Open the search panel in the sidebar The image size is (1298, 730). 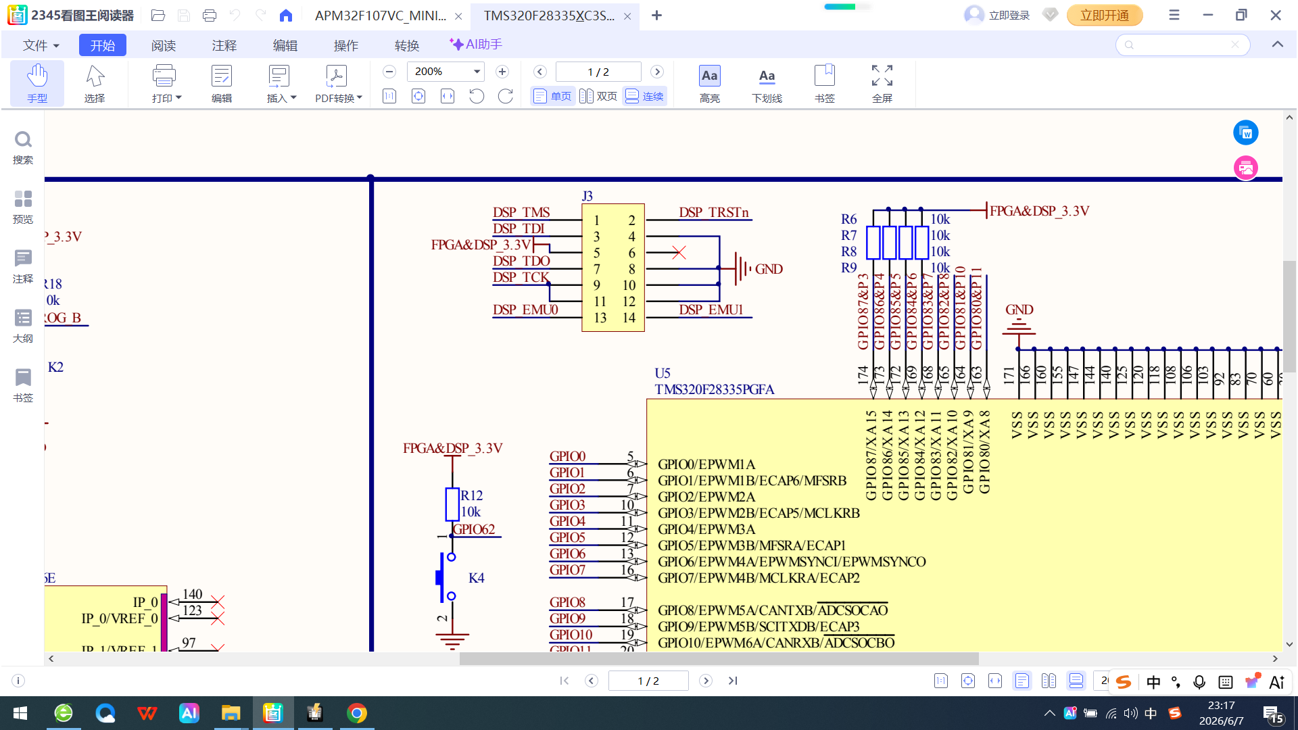[23, 147]
